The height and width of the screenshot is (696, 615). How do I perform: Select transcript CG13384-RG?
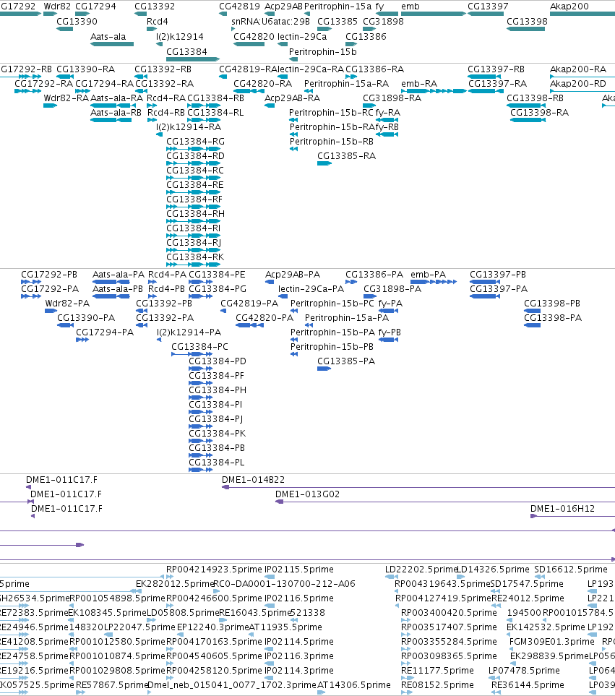pos(195,141)
